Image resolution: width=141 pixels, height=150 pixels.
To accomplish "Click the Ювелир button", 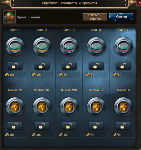I will click(121, 17).
